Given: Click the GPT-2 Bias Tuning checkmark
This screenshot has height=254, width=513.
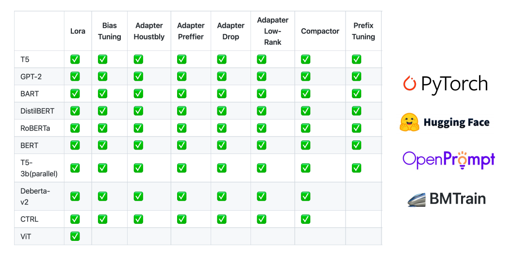Looking at the screenshot, I should click(x=102, y=76).
